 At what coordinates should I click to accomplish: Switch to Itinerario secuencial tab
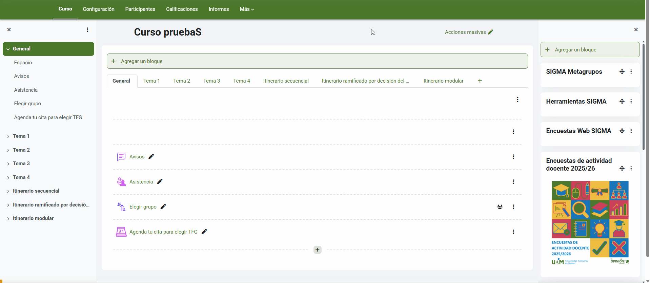point(286,81)
